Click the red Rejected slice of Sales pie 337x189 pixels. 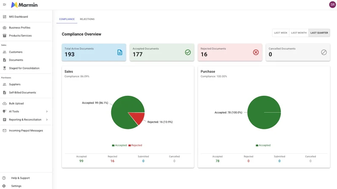pos(139,118)
